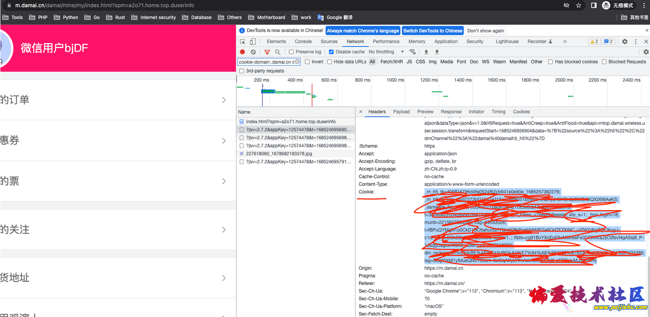Check the Hide data URLs option
Screen dimensions: 650x317
pyautogui.click(x=329, y=62)
